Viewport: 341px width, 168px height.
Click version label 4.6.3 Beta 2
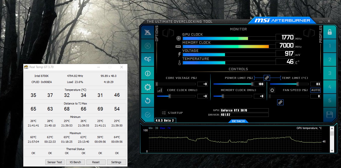pos(165,120)
